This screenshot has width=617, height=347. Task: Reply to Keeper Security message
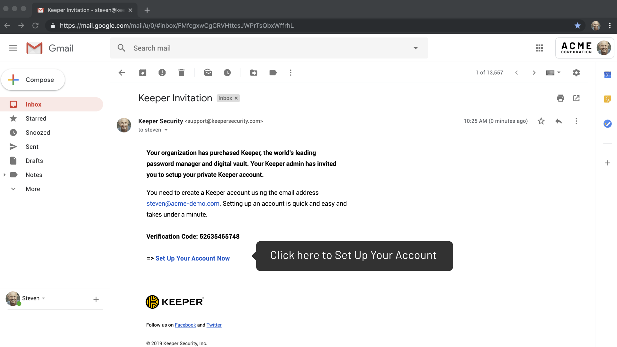coord(559,121)
